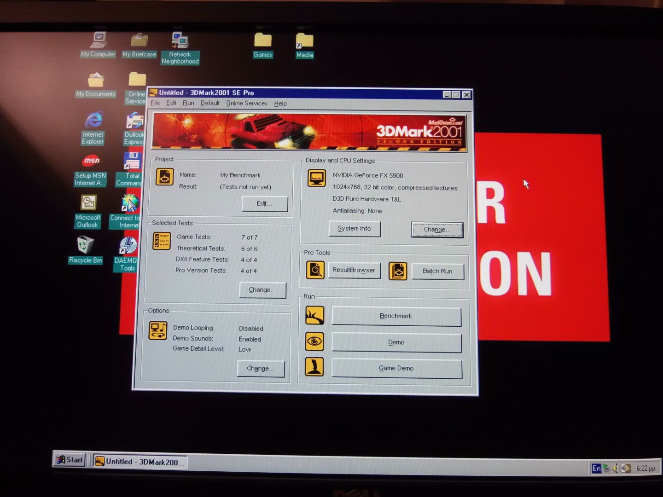
Task: Open the Start menu
Action: (70, 459)
